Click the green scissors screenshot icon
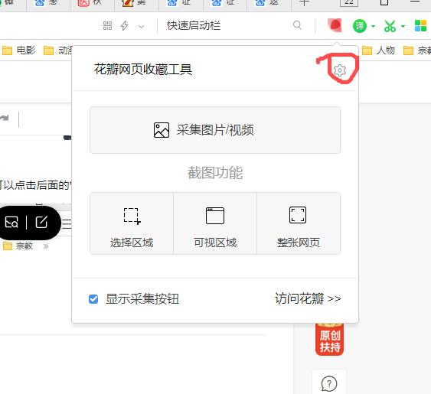The image size is (431, 394). (390, 26)
